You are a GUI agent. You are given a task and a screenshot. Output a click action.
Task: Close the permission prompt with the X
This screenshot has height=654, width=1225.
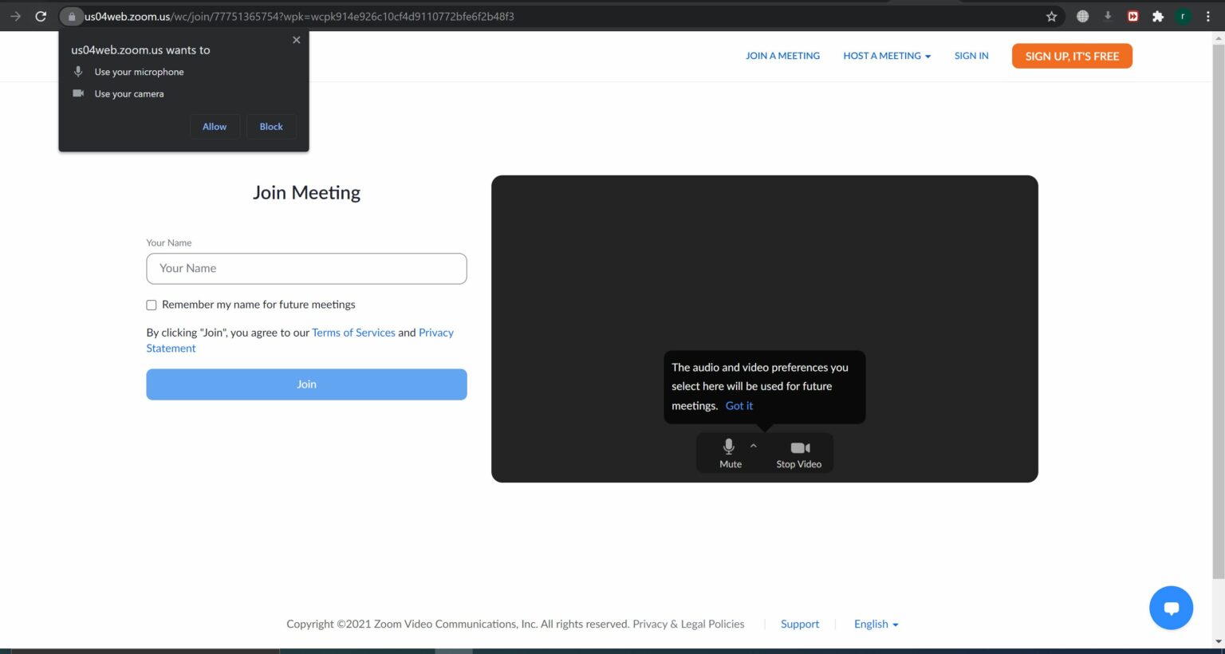[297, 40]
